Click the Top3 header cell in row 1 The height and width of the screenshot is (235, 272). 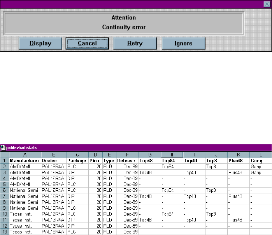pyautogui.click(x=216, y=161)
